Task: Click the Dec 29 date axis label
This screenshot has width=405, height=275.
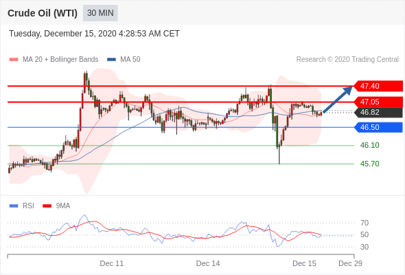Action: [350, 263]
